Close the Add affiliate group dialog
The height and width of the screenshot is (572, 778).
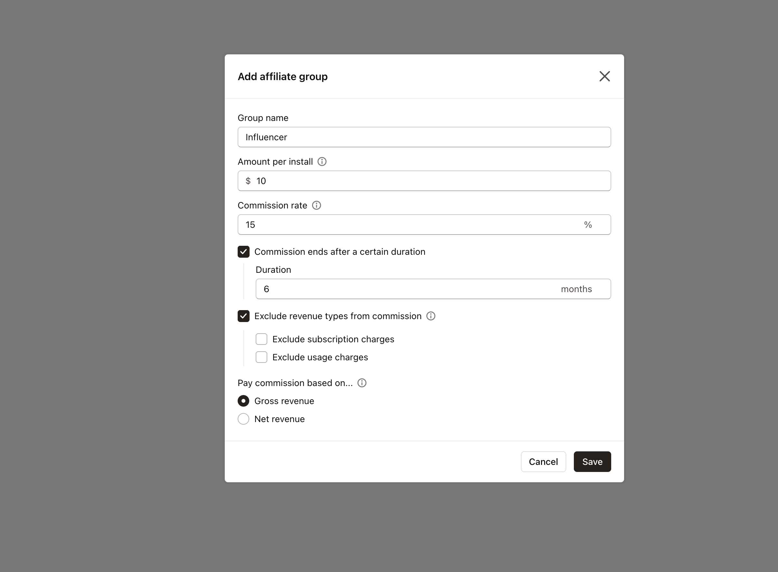[x=604, y=76]
